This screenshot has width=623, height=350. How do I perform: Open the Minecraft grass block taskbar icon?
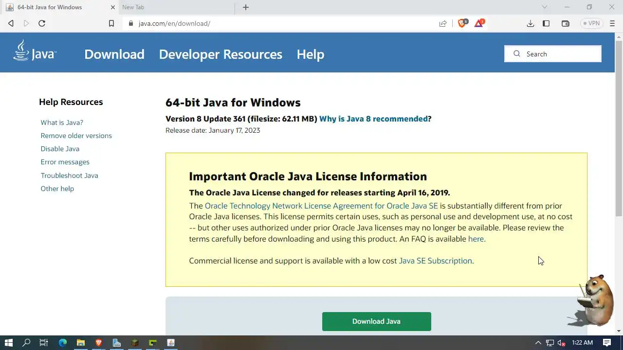[x=135, y=343]
